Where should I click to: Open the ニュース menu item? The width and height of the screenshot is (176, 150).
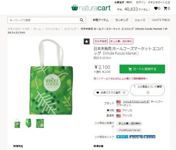[x=140, y=20]
